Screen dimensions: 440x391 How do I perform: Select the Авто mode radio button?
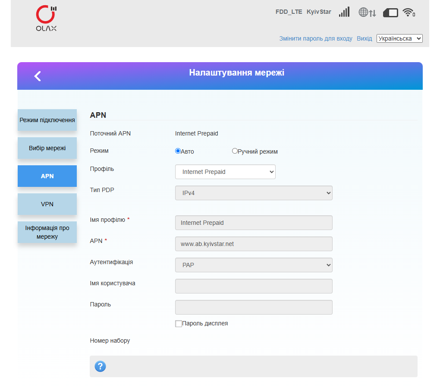(178, 151)
